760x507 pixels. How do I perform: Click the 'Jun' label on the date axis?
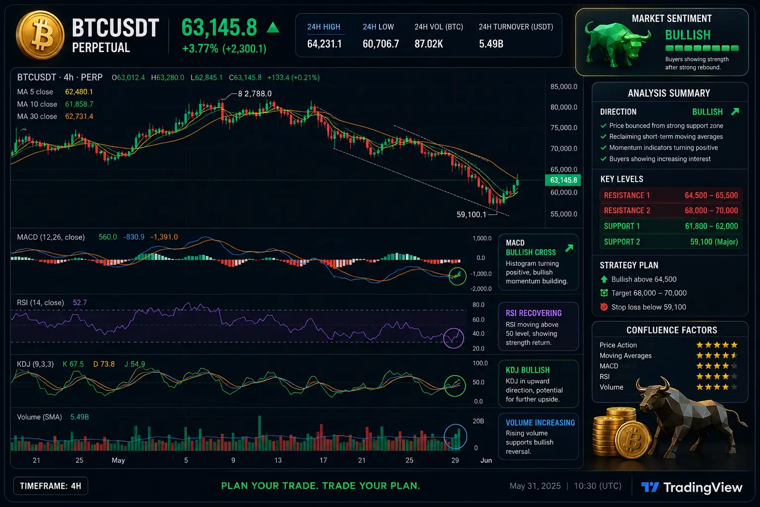click(486, 460)
